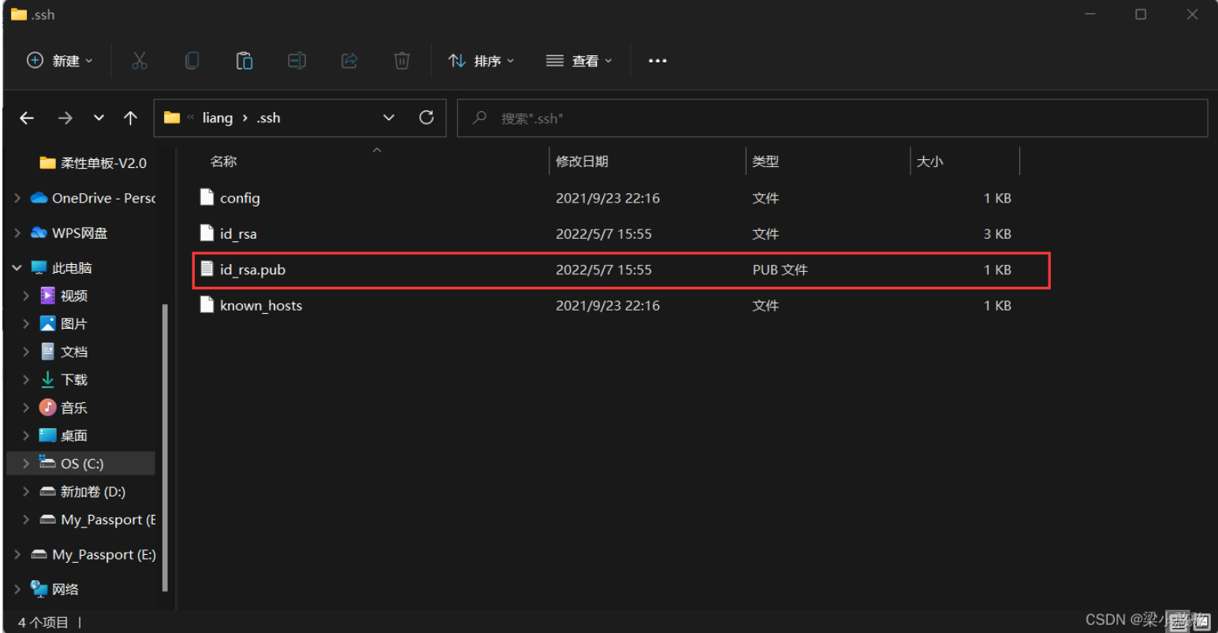Select My_Passport (E:) under 此电脑
Screen dimensions: 1218x633
tap(98, 519)
